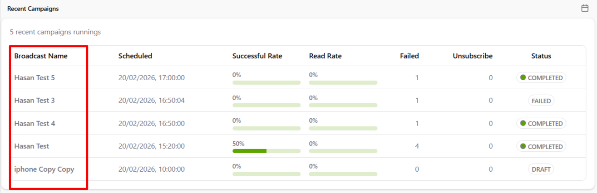
Task: Click the COMPLETED badge for Hasan Test 5
Action: [x=541, y=78]
